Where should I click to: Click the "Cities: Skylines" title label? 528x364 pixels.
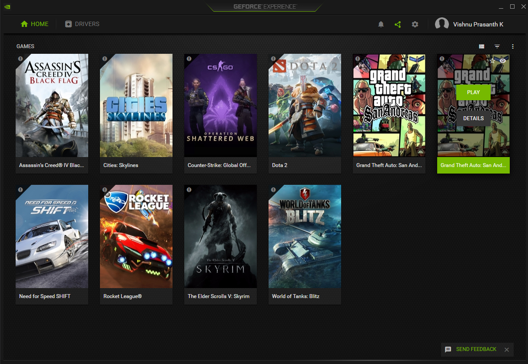point(121,165)
